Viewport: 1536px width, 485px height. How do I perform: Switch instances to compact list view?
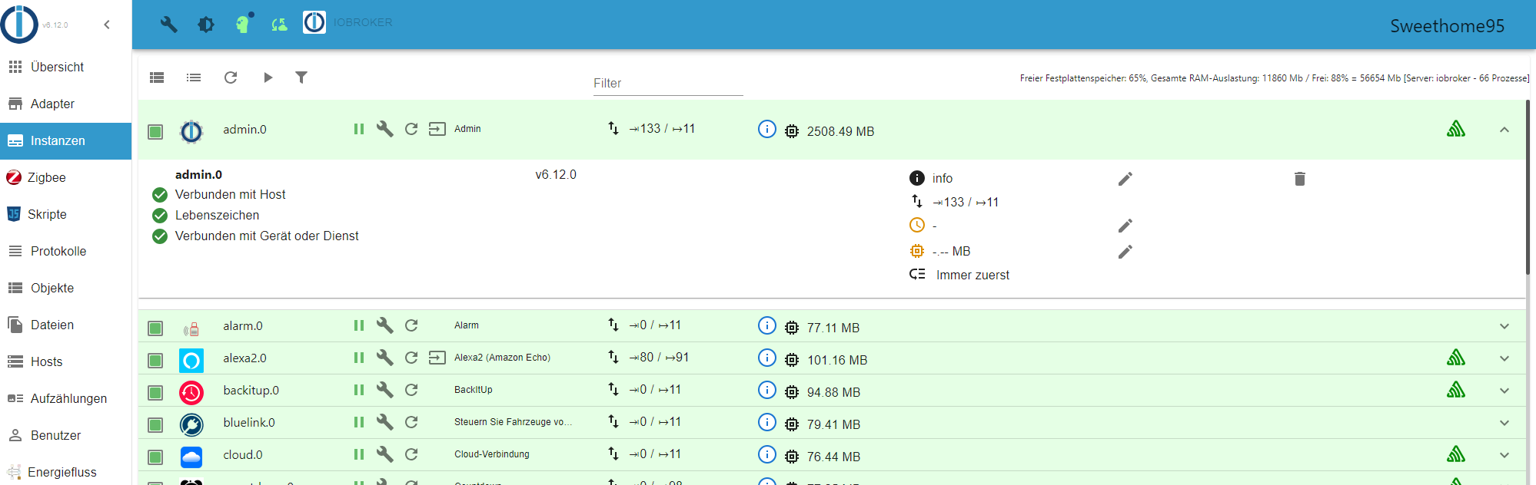194,78
